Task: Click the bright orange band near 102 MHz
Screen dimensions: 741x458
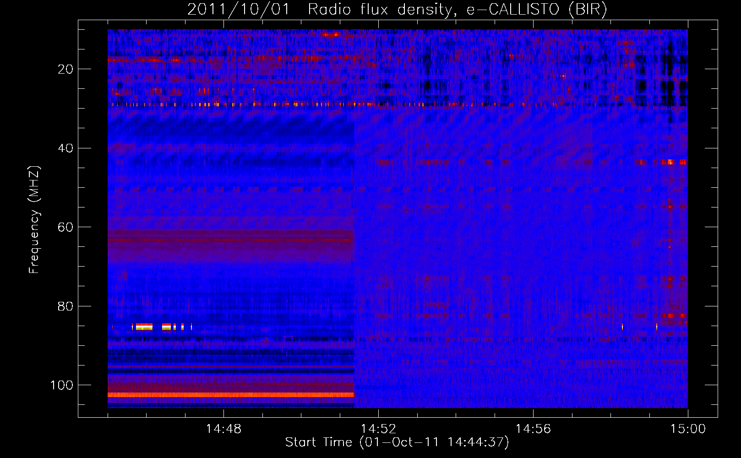Action: [x=231, y=395]
